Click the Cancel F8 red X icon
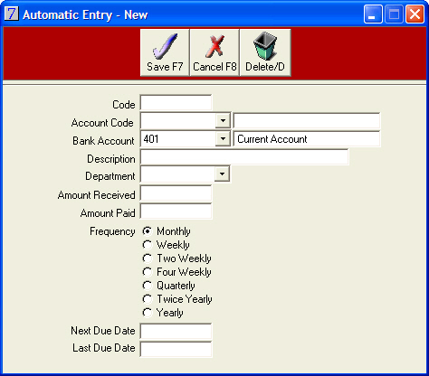 coord(214,46)
